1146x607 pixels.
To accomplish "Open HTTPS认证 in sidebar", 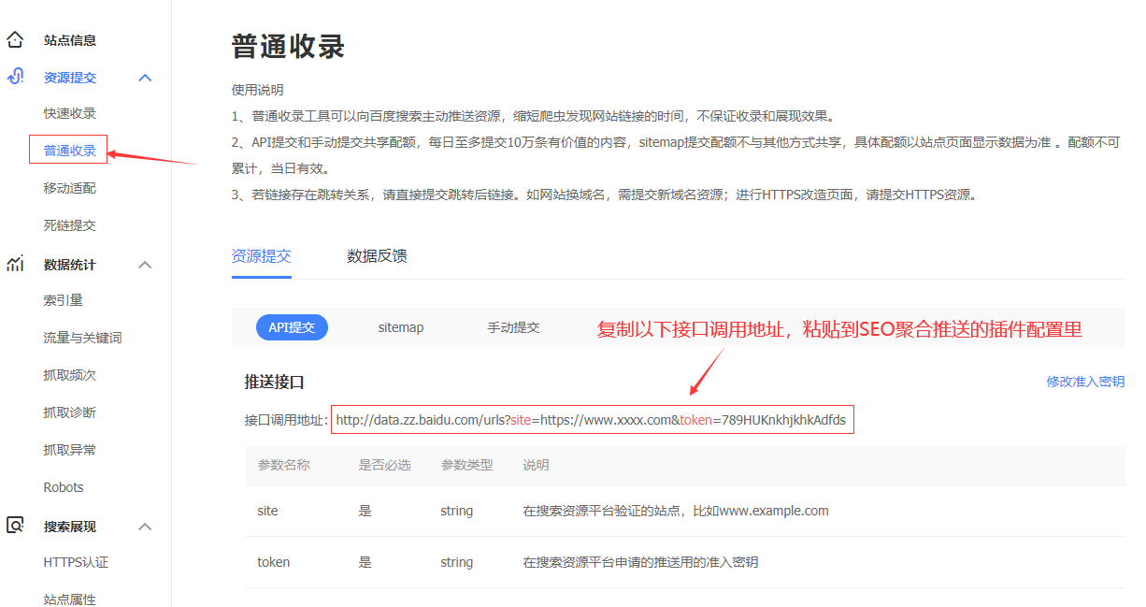I will 77,562.
